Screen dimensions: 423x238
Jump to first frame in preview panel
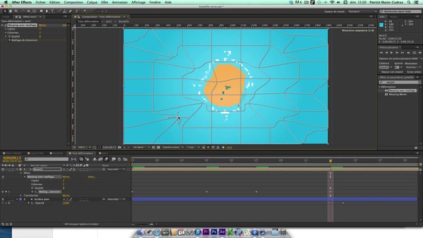[381, 53]
